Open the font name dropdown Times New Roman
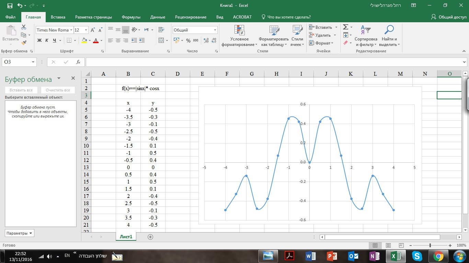The image size is (469, 263). 71,30
